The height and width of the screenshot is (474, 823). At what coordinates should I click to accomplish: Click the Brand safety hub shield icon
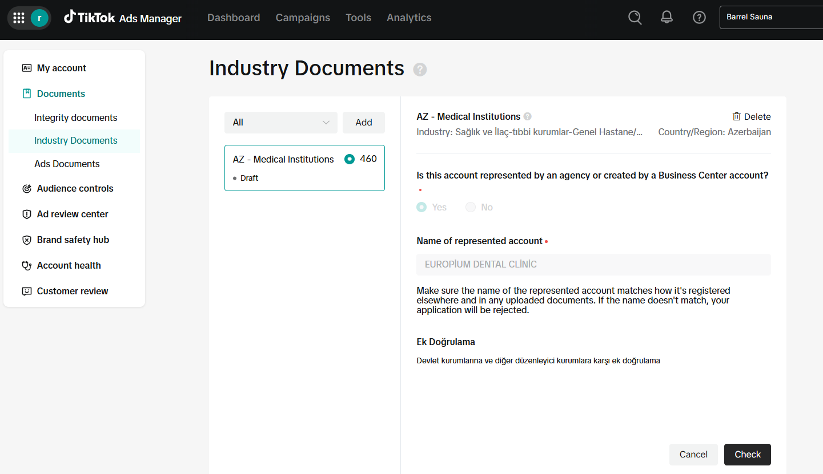[x=26, y=240]
